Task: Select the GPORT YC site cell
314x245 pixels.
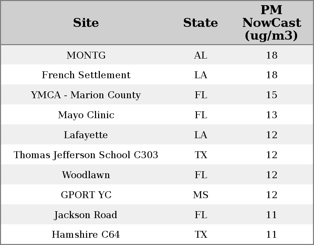Action: point(86,195)
